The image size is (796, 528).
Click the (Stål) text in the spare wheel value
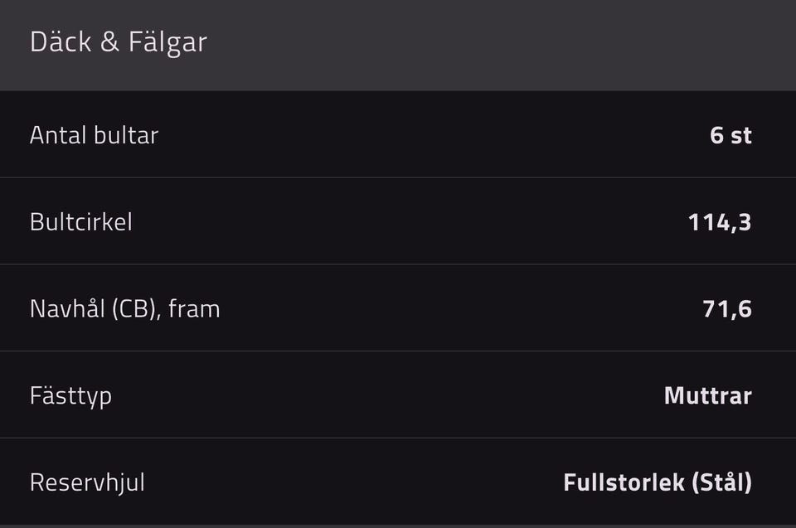tap(721, 482)
